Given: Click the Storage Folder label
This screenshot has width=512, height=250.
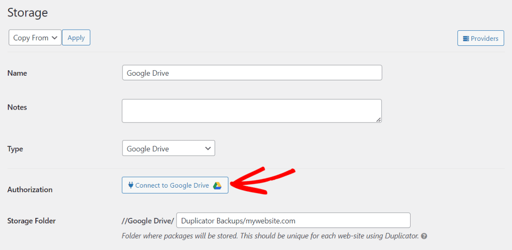Looking at the screenshot, I should (31, 221).
